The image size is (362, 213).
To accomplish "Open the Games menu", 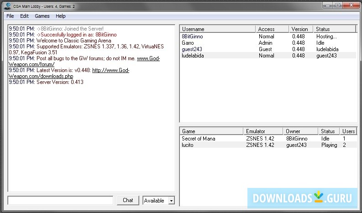I will [x=42, y=16].
